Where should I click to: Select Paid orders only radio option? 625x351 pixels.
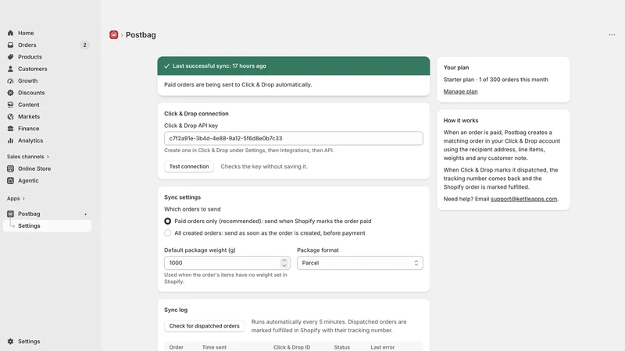167,221
